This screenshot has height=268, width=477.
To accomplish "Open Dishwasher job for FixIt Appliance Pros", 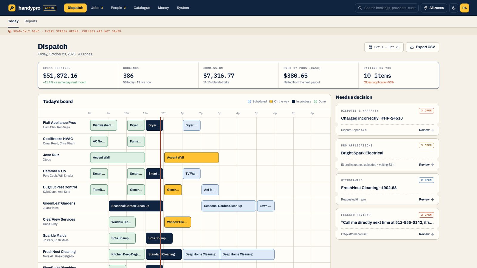I will point(103,125).
